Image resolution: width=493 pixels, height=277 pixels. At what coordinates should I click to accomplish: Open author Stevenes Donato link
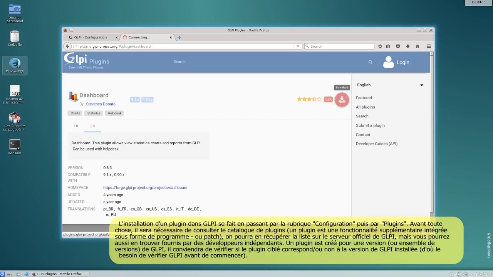tap(101, 104)
